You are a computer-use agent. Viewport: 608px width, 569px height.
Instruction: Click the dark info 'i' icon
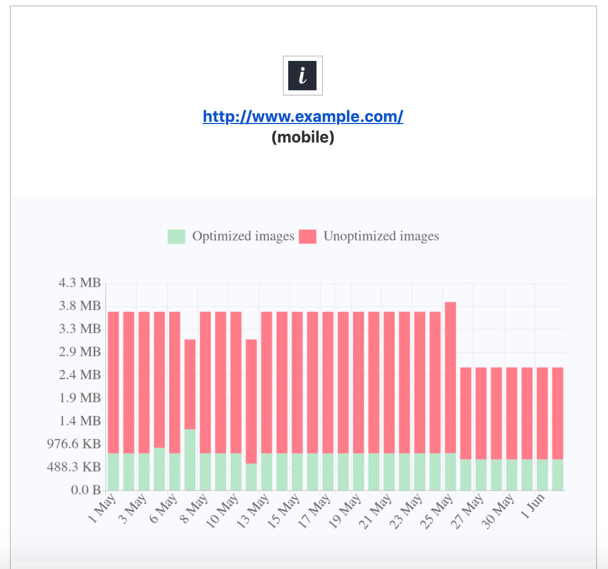pos(302,76)
